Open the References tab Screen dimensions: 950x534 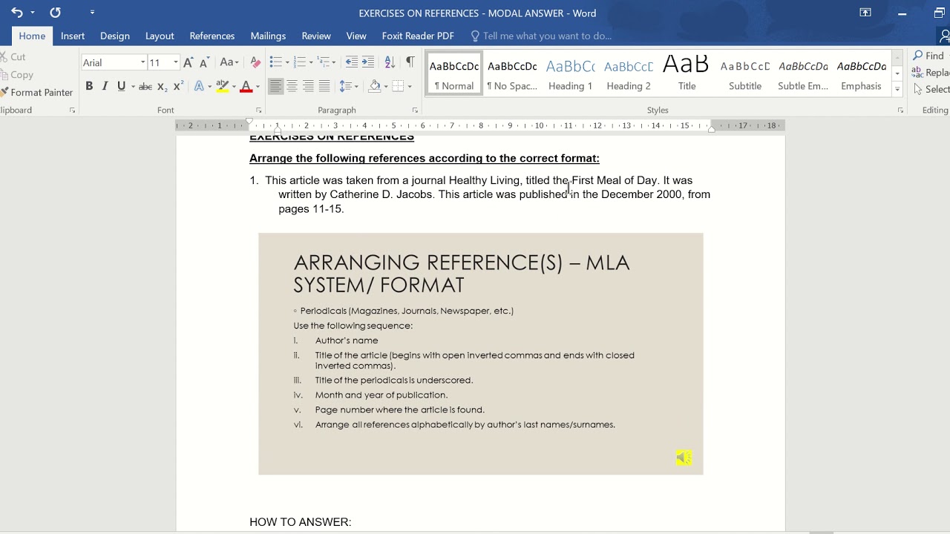[212, 36]
